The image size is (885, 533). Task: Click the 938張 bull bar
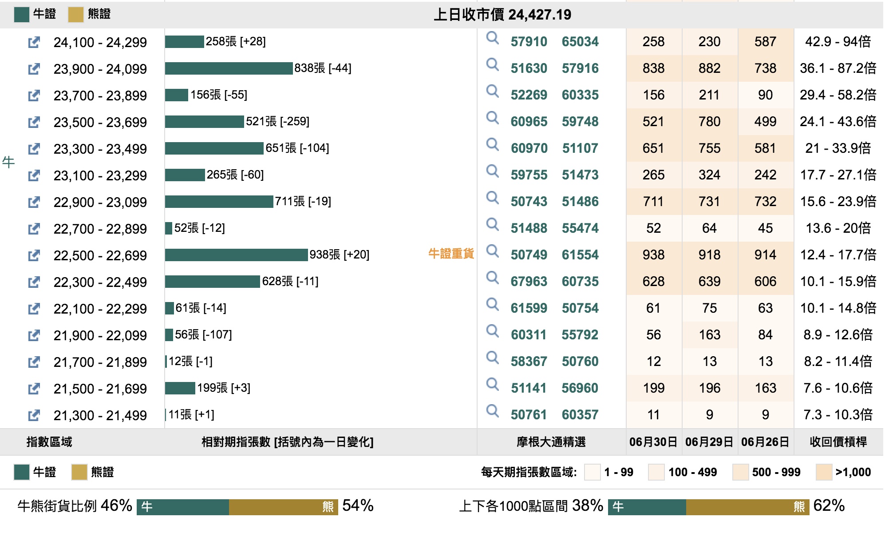tap(236, 255)
